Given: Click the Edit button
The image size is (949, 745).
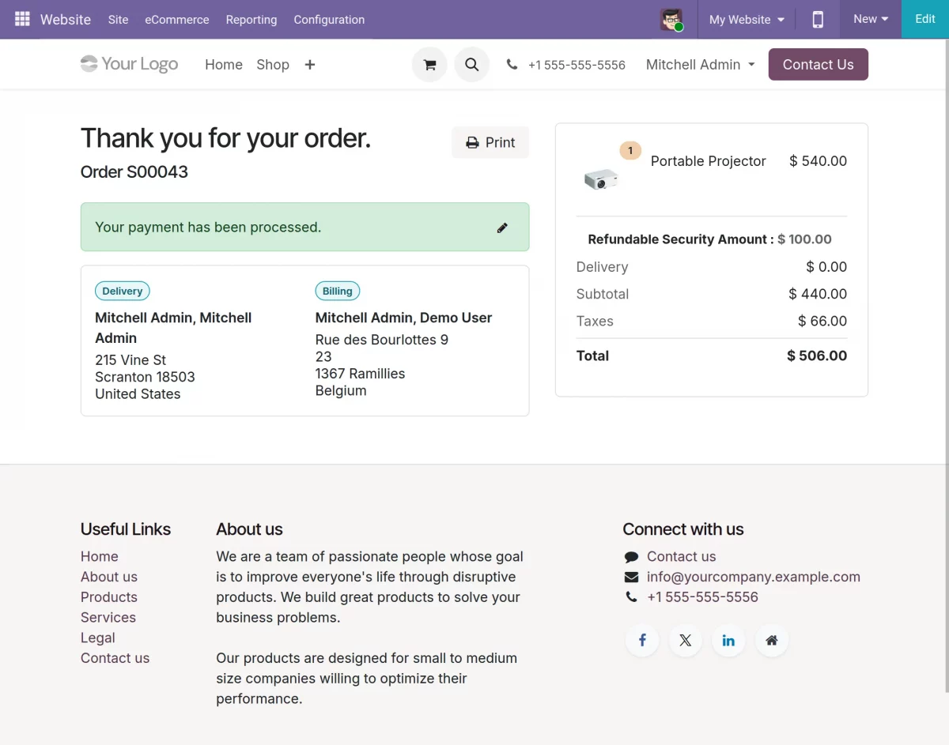Looking at the screenshot, I should click(x=925, y=19).
